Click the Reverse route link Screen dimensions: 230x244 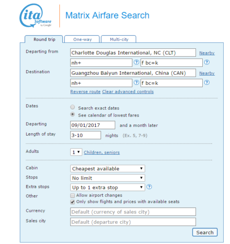pos(86,92)
